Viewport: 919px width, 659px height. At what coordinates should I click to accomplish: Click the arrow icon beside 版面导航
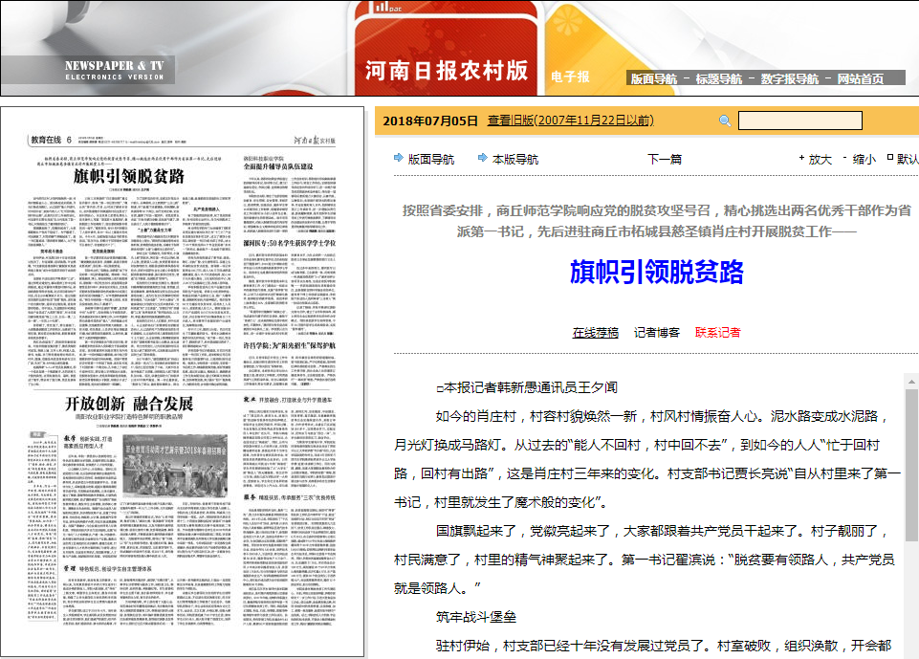pyautogui.click(x=398, y=159)
